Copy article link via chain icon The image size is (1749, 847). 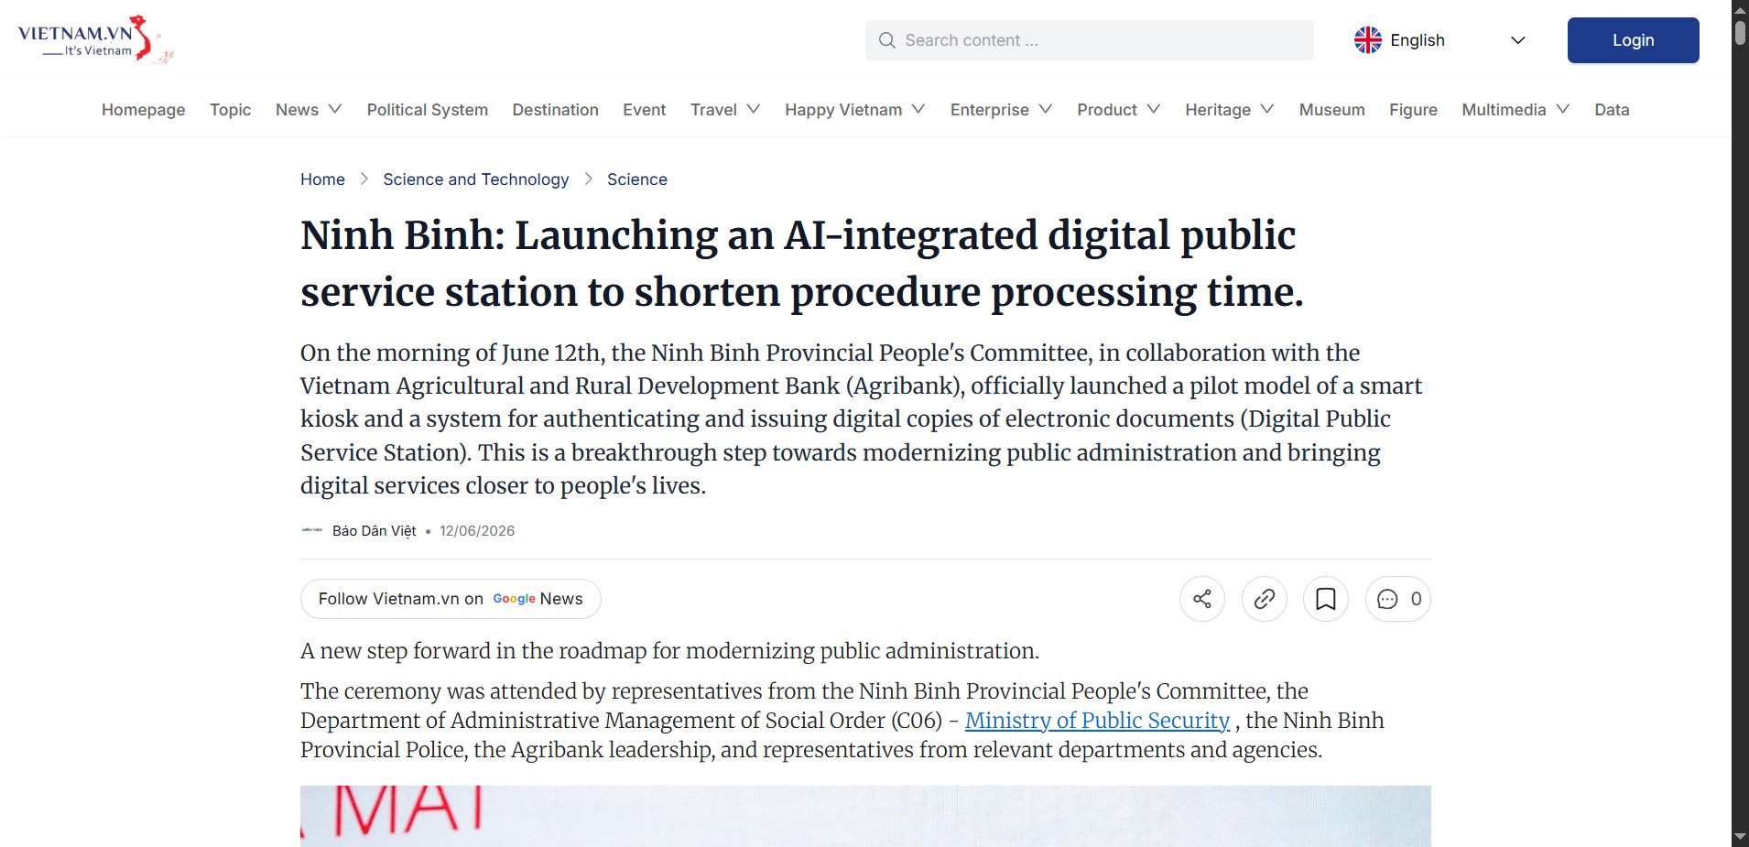(1265, 599)
